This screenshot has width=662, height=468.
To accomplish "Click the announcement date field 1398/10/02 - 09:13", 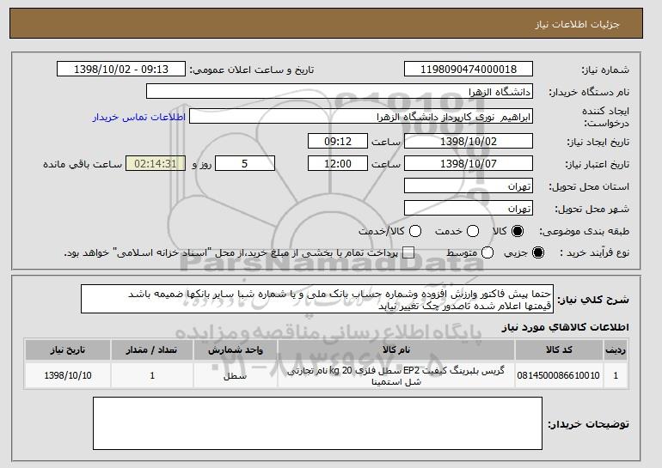I will pos(121,70).
